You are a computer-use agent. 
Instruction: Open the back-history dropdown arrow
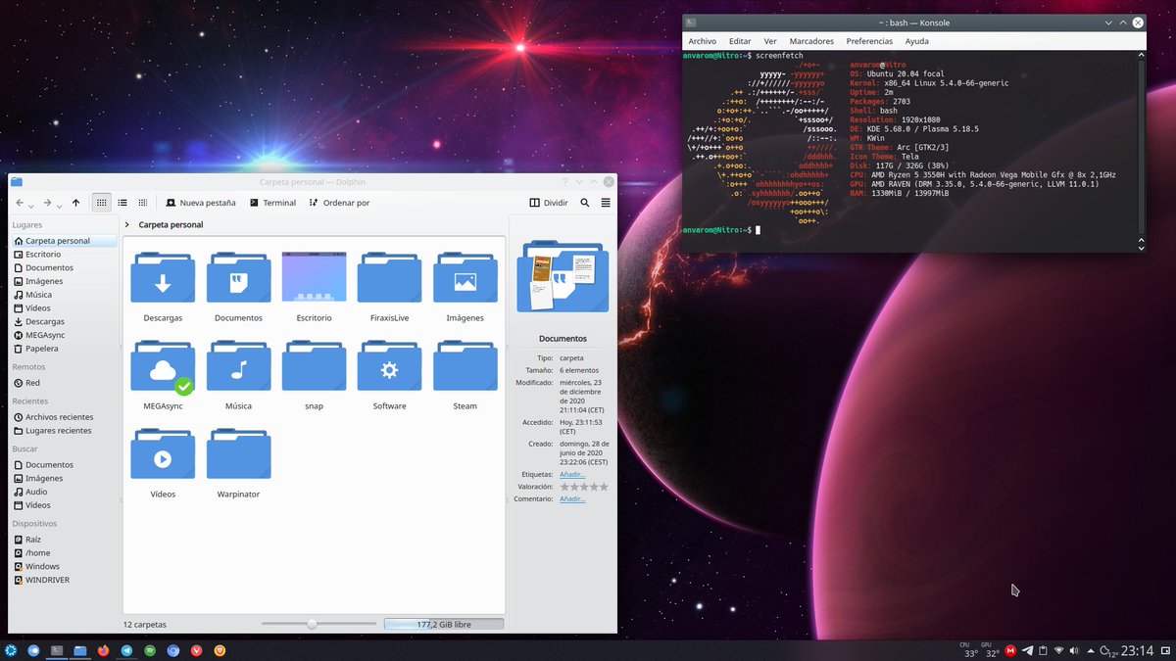(31, 206)
